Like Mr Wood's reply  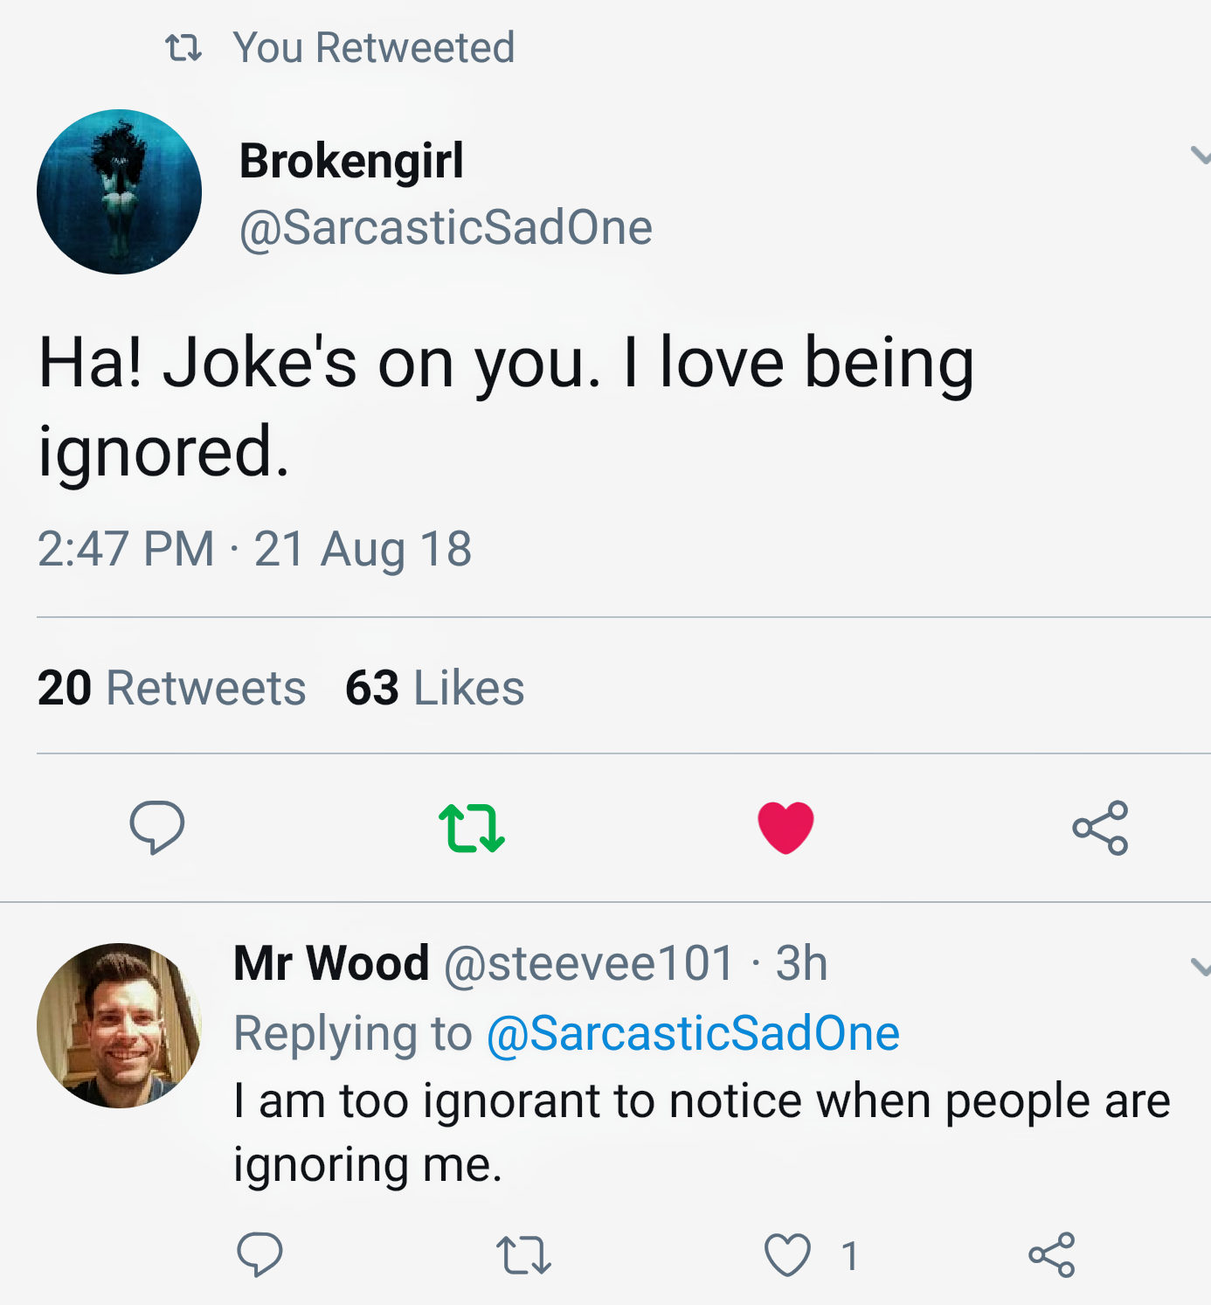pos(787,1255)
